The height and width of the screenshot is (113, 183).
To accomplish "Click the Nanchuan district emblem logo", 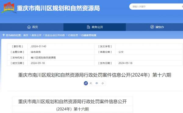I will click(x=9, y=8).
